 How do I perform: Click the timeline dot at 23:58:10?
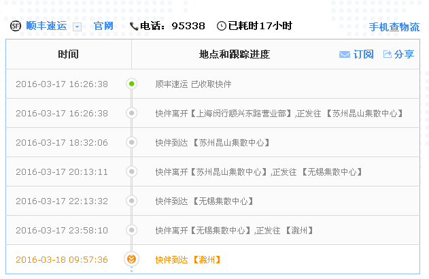[x=132, y=230]
